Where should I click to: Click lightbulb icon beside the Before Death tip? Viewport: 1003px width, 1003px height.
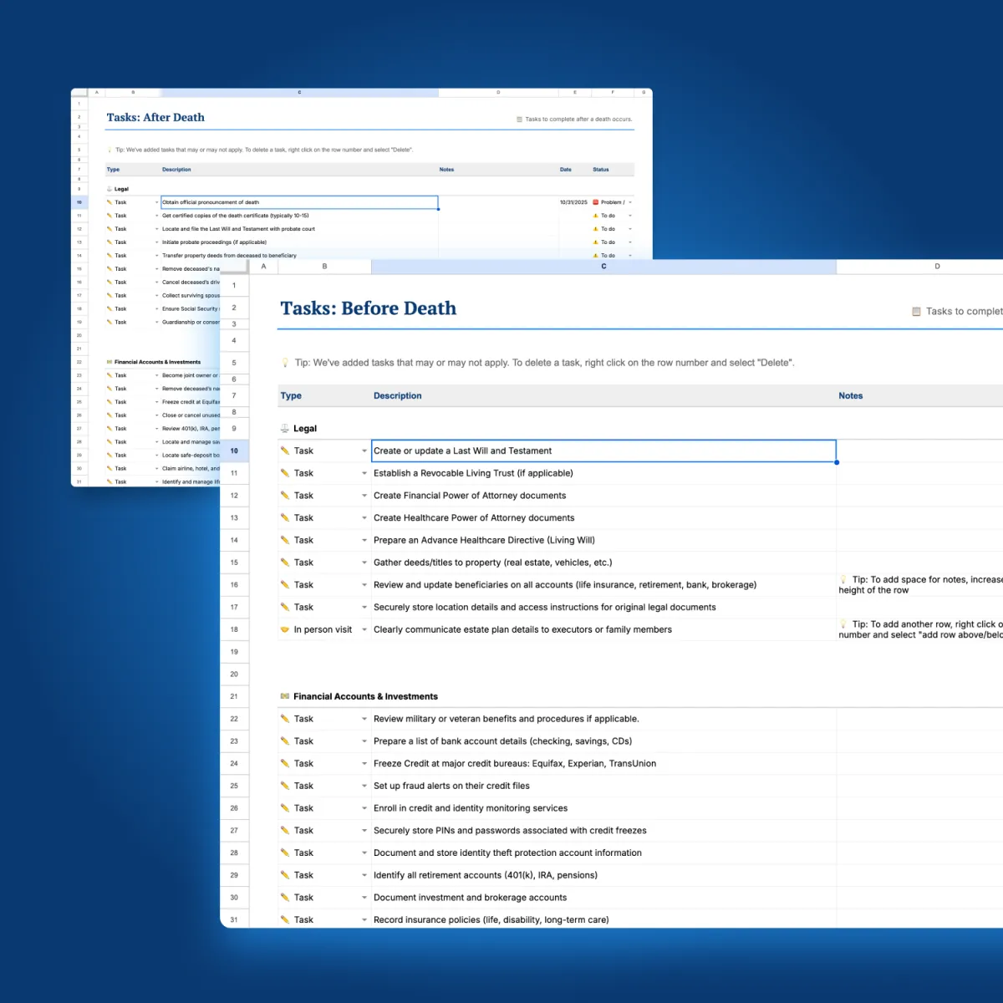pos(286,363)
